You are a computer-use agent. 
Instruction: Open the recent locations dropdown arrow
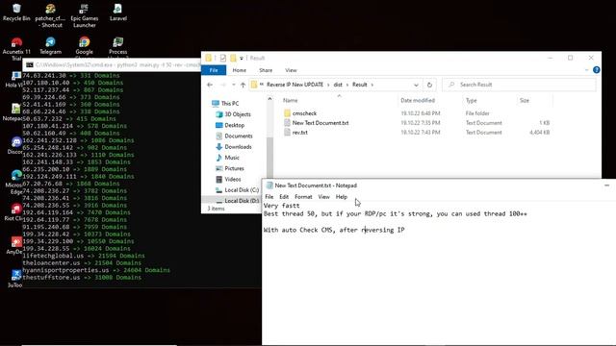click(233, 85)
